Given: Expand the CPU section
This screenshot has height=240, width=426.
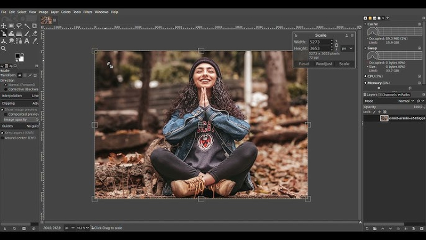Looking at the screenshot, I should coord(365,76).
